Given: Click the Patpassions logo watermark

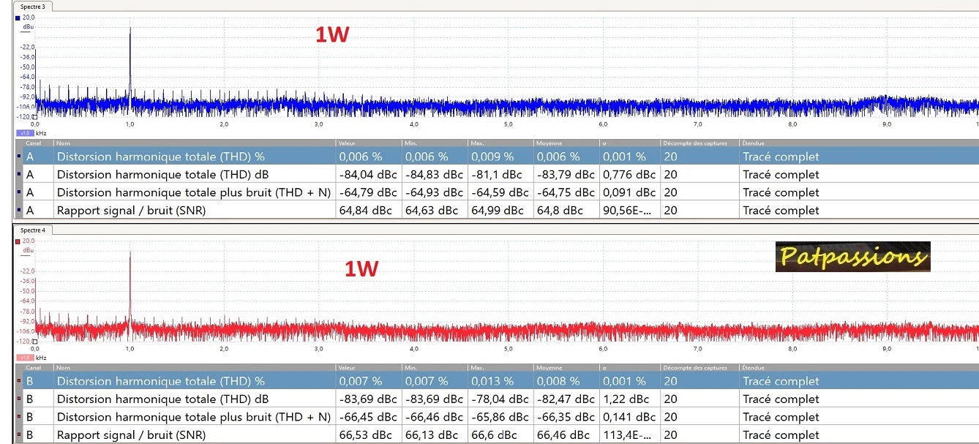Looking at the screenshot, I should pyautogui.click(x=852, y=257).
